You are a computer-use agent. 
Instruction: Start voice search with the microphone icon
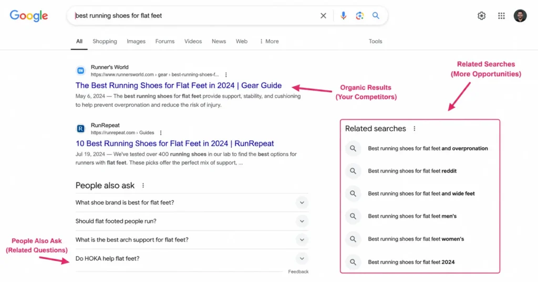pyautogui.click(x=343, y=16)
